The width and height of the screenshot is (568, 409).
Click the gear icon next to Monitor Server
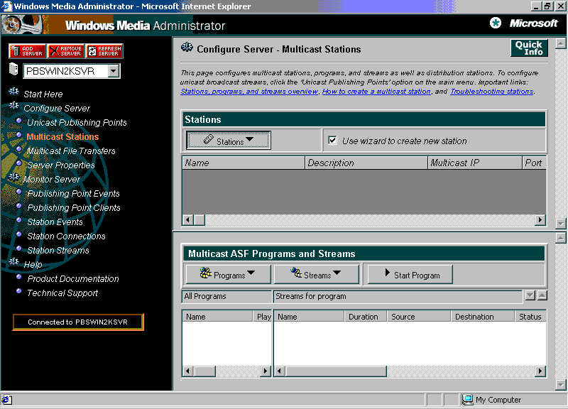tap(13, 177)
